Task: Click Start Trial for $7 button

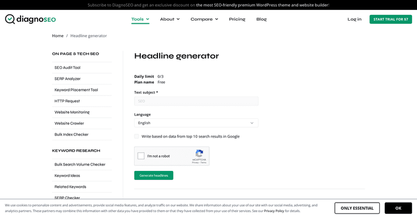Action: [390, 19]
